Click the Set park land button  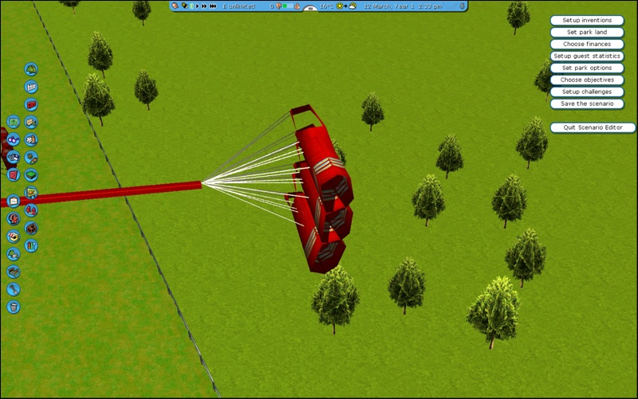(587, 32)
